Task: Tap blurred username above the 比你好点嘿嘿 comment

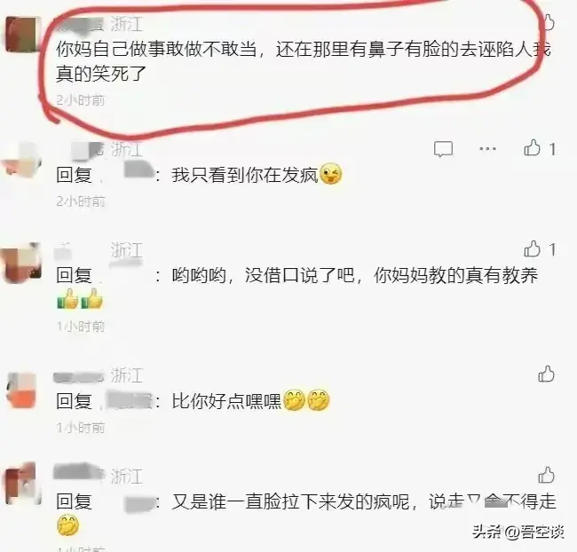Action: point(79,377)
